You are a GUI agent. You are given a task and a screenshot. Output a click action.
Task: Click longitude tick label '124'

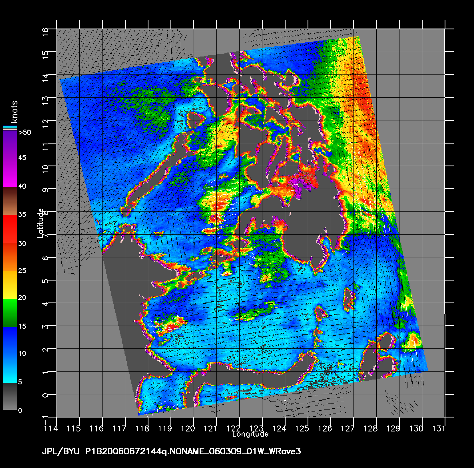(279, 429)
